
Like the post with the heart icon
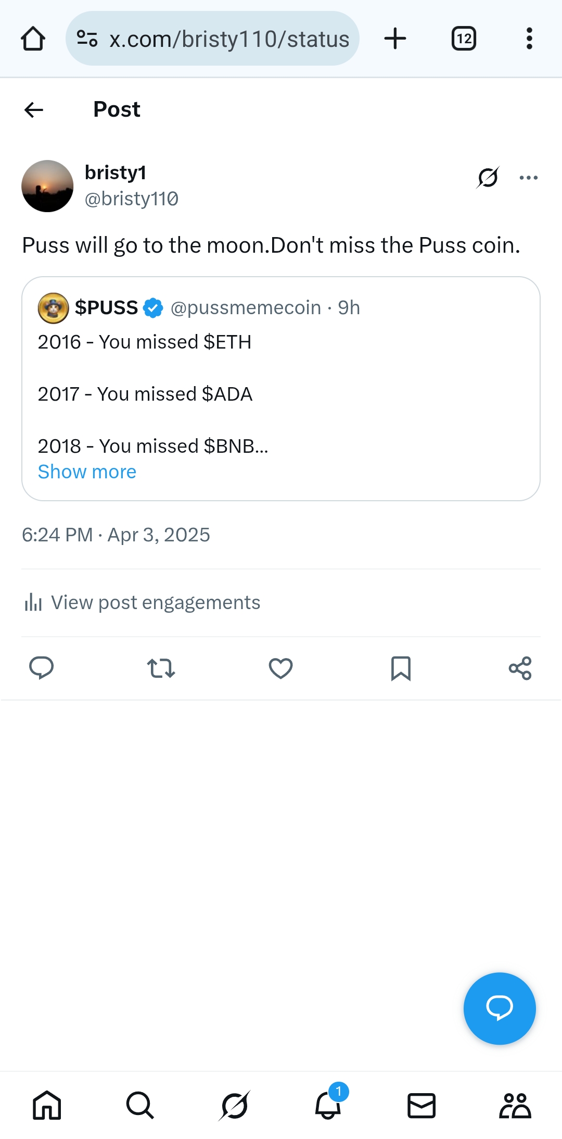280,668
